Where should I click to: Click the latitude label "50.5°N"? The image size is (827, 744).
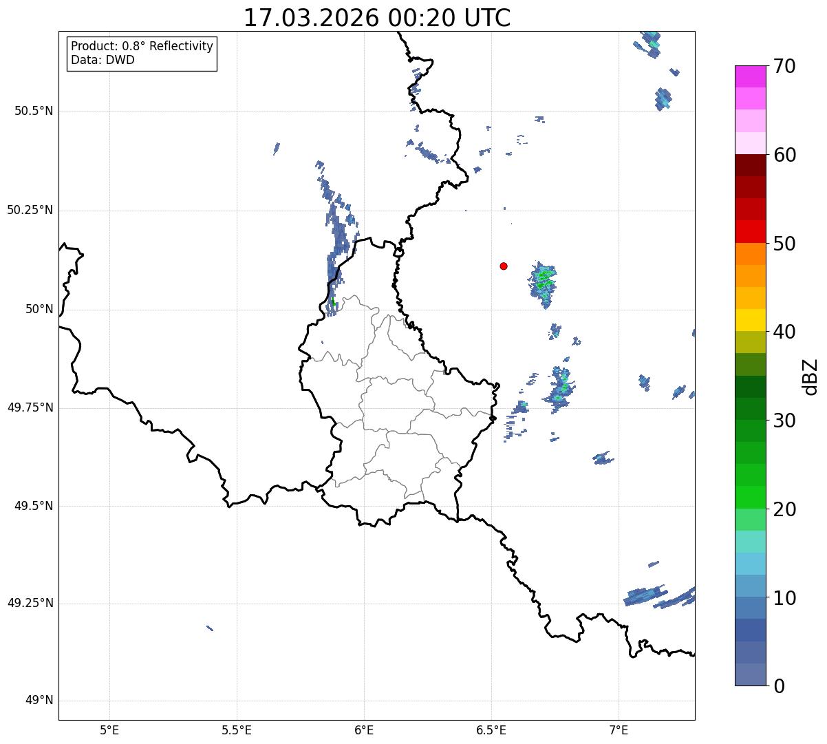(34, 111)
